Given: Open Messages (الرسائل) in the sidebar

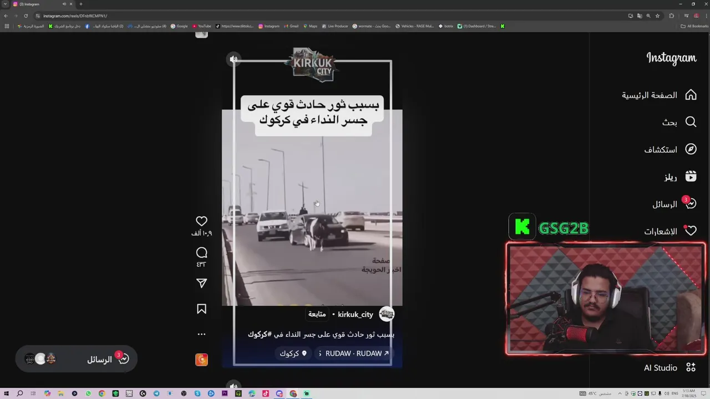Looking at the screenshot, I should pos(674,204).
